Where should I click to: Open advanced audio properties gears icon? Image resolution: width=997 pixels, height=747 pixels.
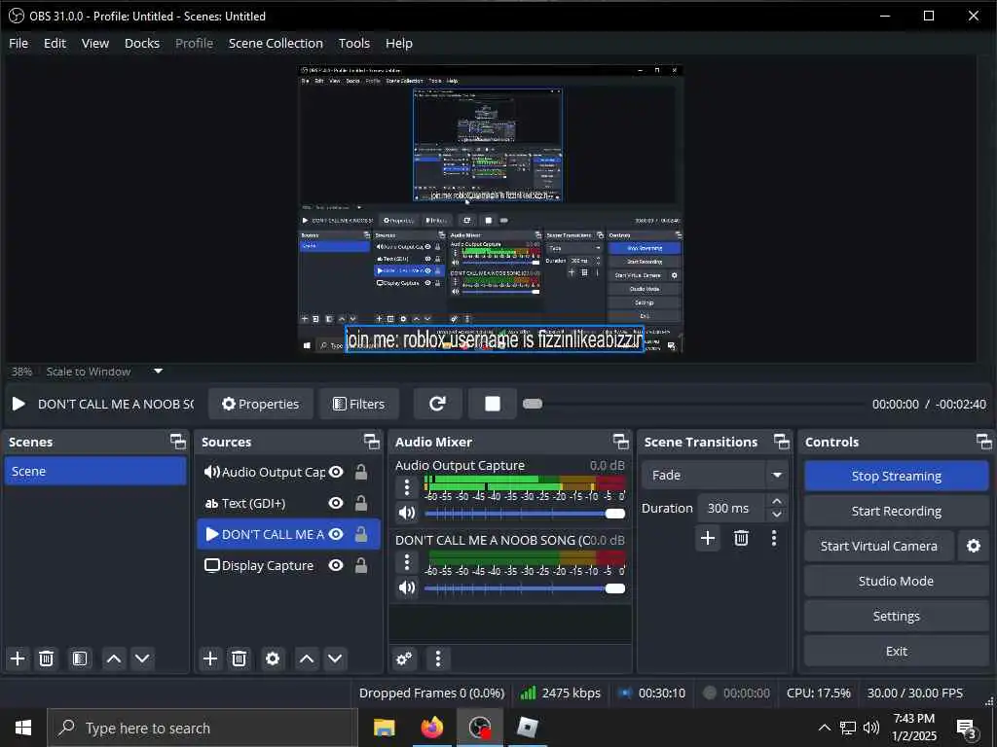pyautogui.click(x=404, y=658)
